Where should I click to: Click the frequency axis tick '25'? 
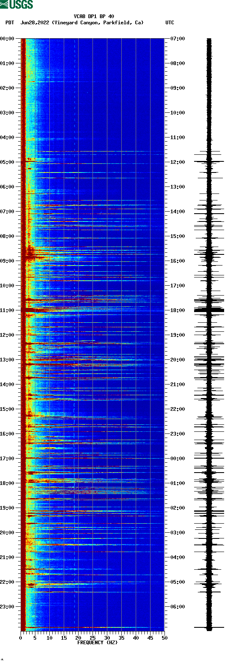[93, 638]
